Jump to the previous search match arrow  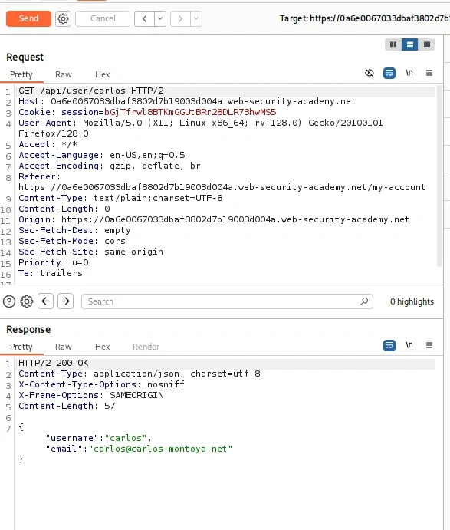[x=45, y=301]
